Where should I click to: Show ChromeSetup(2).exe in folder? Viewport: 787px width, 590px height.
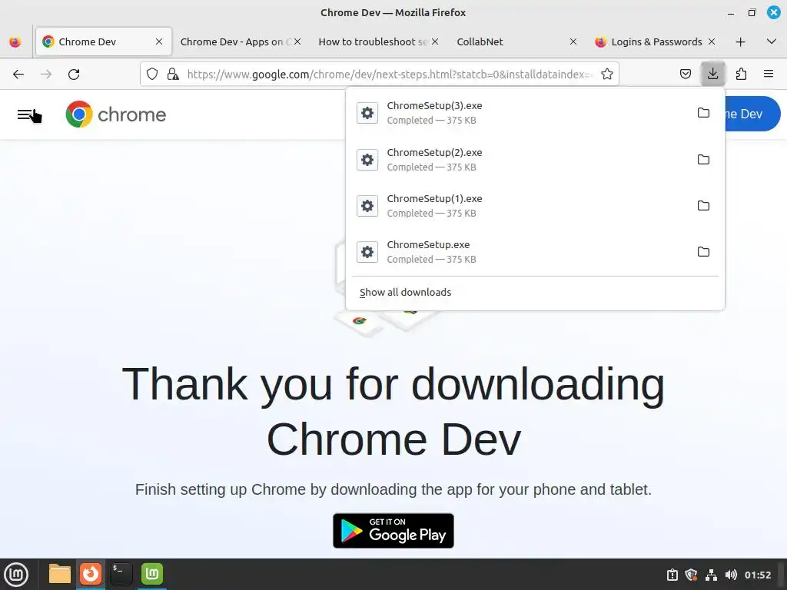pos(703,160)
